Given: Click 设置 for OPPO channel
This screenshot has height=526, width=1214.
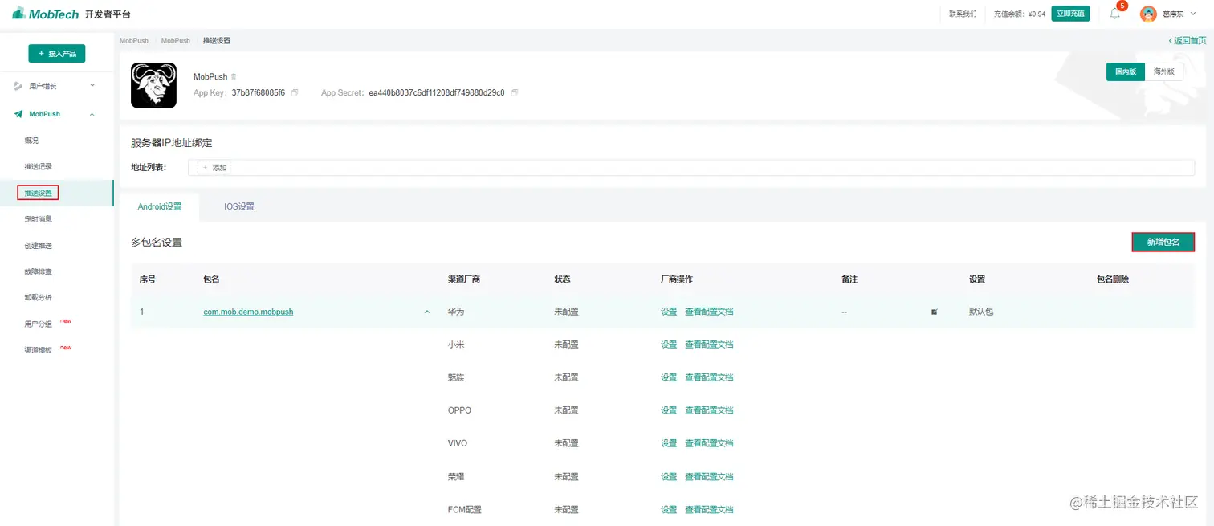Looking at the screenshot, I should 669,410.
